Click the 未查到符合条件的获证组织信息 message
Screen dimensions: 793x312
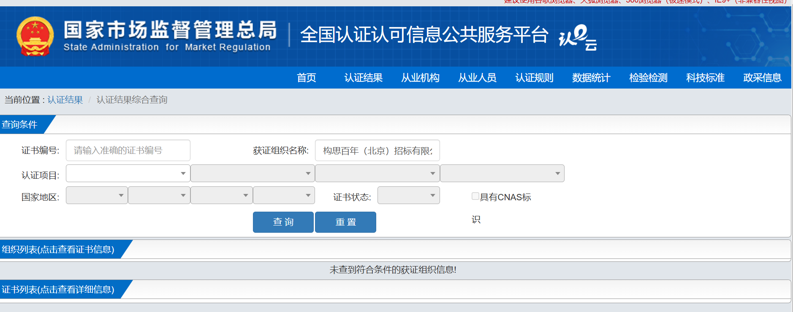393,270
